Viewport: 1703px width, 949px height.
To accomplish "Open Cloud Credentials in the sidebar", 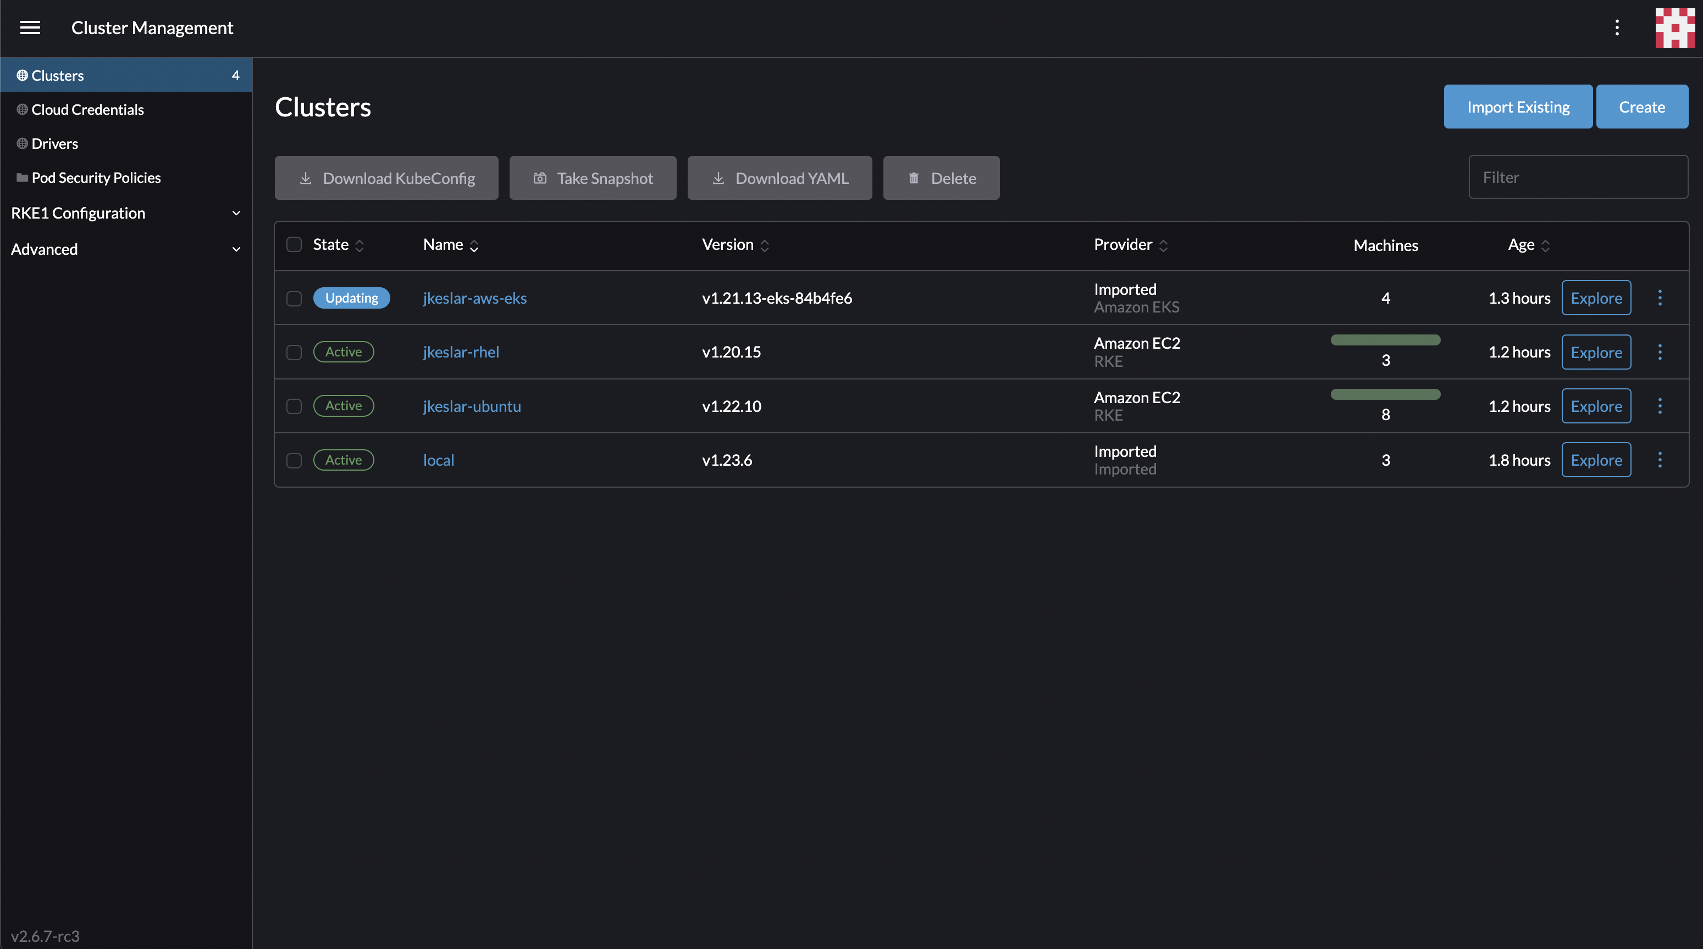I will pos(87,109).
